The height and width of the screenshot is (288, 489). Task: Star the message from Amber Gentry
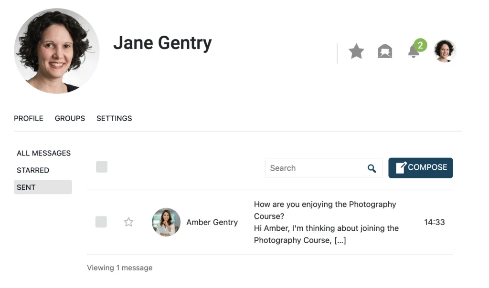(128, 222)
